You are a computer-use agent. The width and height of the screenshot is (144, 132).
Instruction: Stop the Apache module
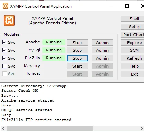(x=77, y=43)
